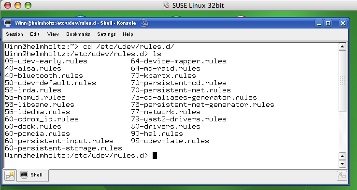Click the new session icon in tab bar
357x190 pixels.
click(10, 175)
